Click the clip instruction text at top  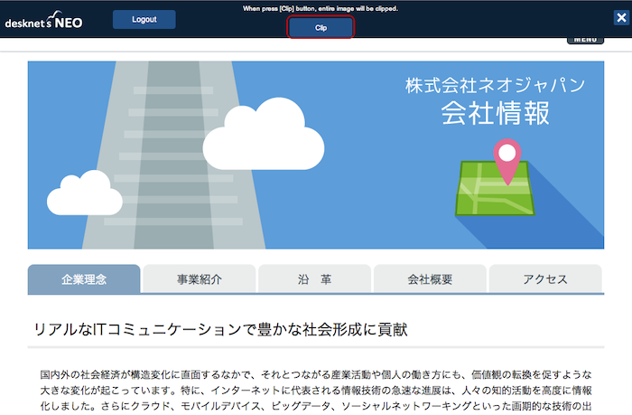[321, 8]
